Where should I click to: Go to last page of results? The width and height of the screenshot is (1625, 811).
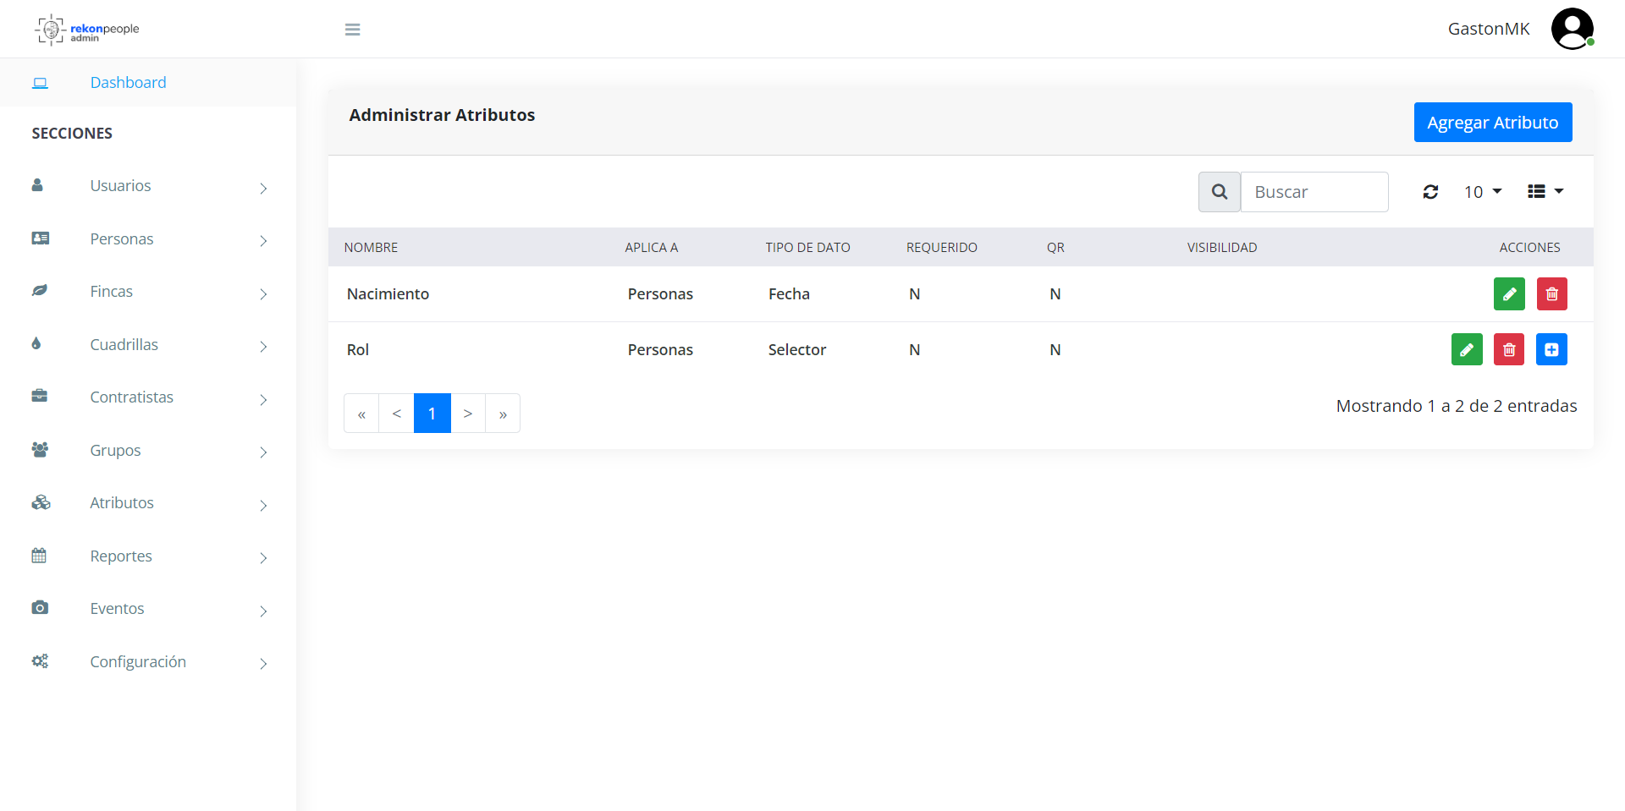[503, 414]
